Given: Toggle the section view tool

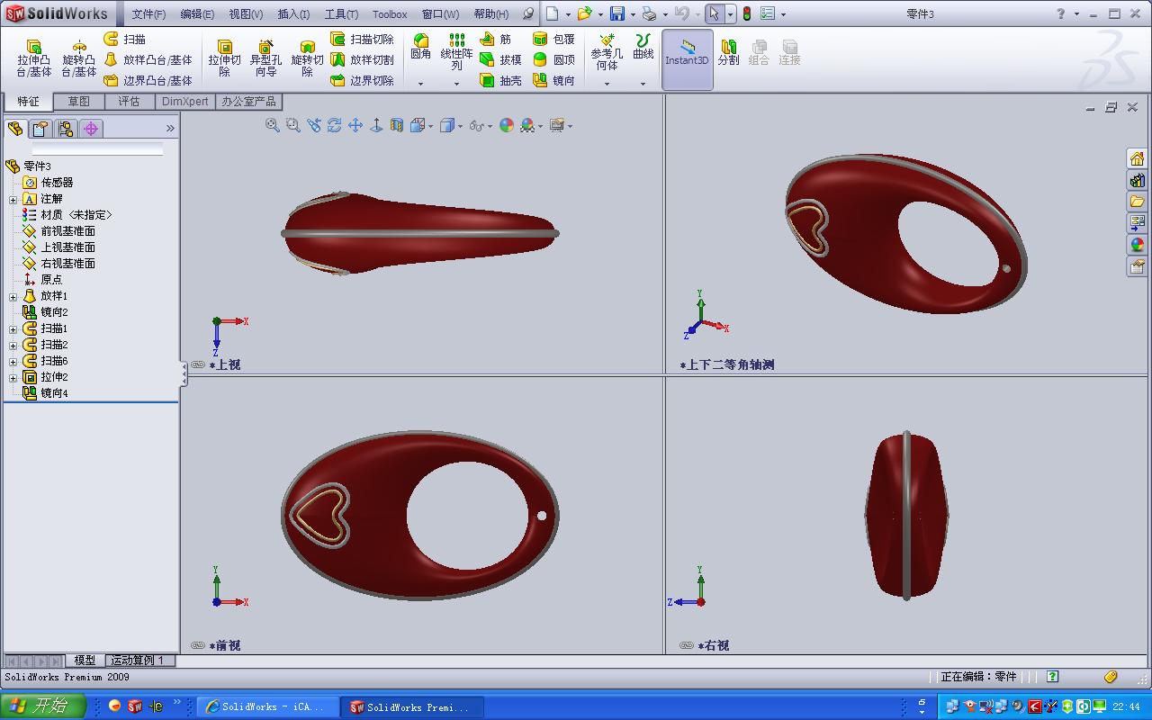Looking at the screenshot, I should click(x=397, y=125).
